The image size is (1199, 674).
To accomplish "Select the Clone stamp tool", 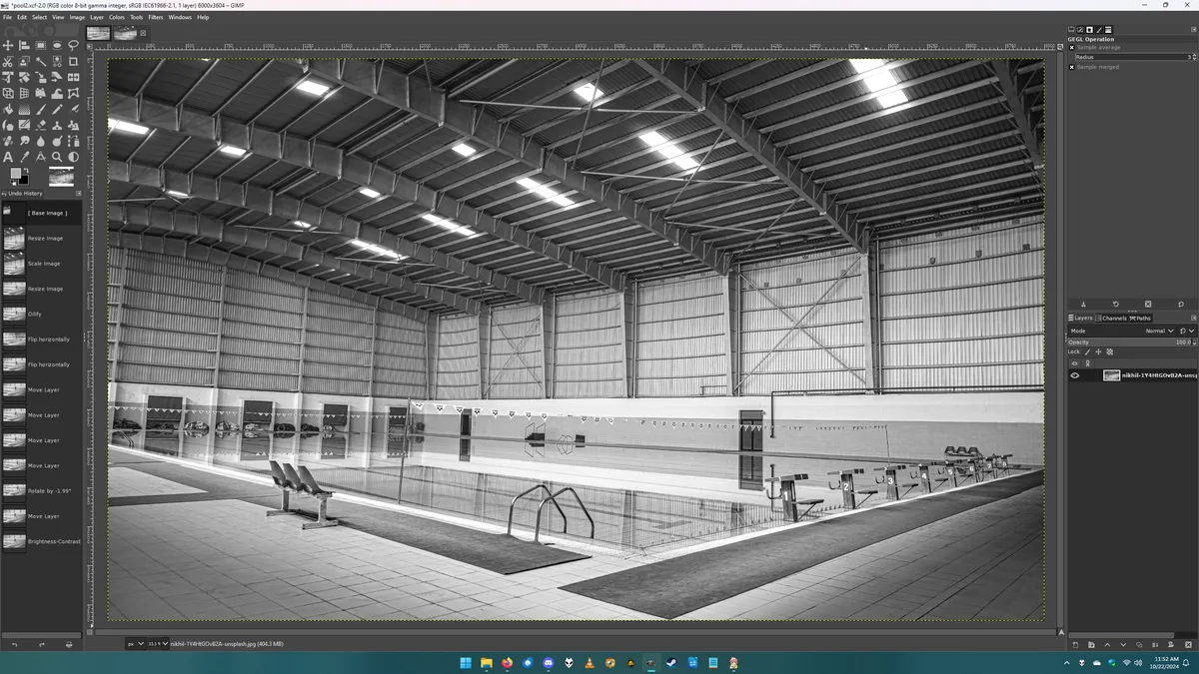I will tap(57, 125).
